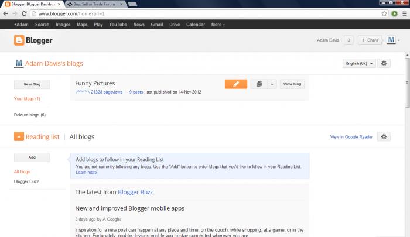Screen dimensions: 410x237
Task: Select the Blogger Dashboard browser tab
Action: (33, 4)
